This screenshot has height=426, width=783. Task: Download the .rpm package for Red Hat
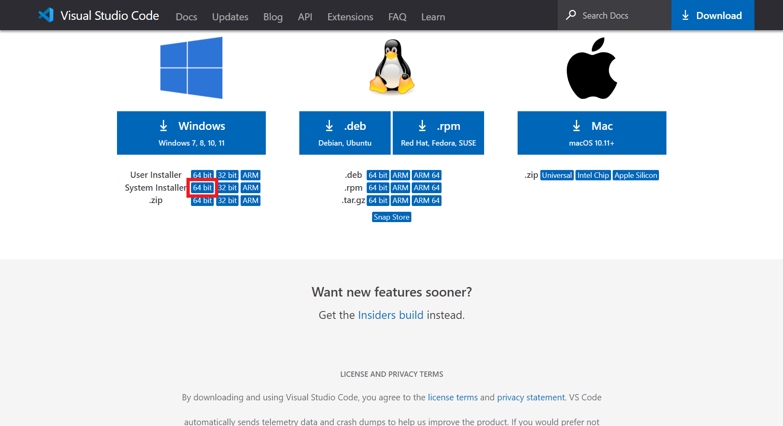click(438, 133)
